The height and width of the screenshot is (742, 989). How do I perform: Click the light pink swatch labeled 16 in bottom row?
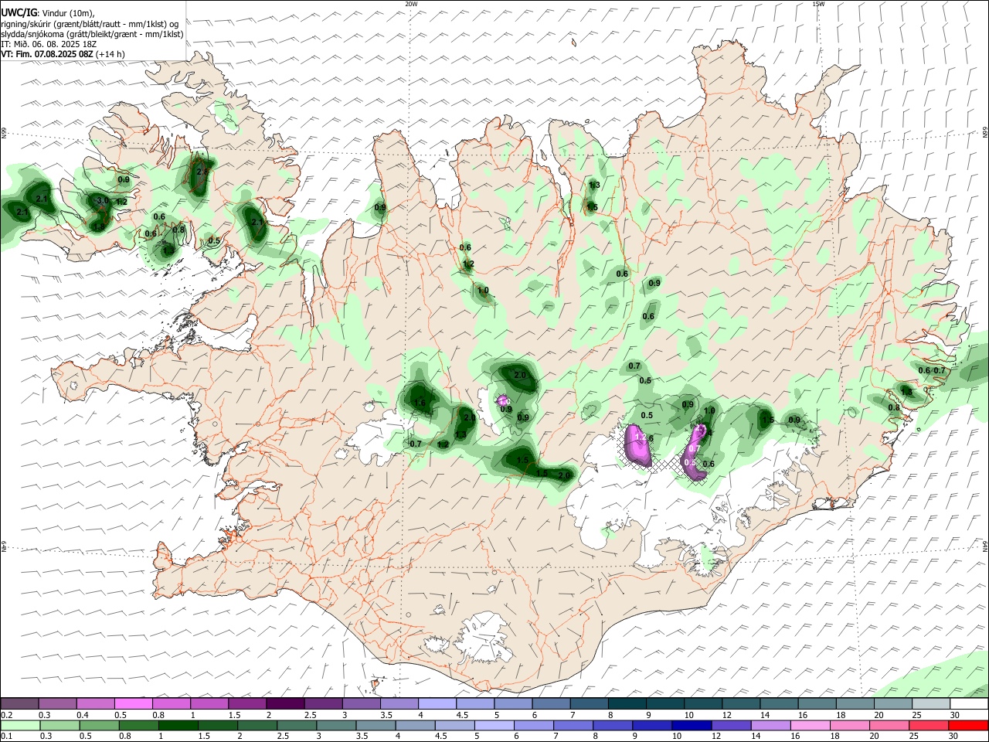coord(811,726)
